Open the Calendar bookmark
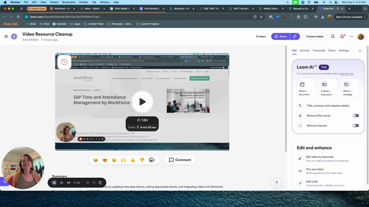 point(59,24)
